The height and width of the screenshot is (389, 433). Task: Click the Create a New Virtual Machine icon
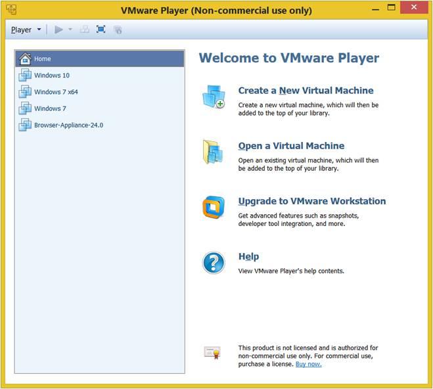214,97
